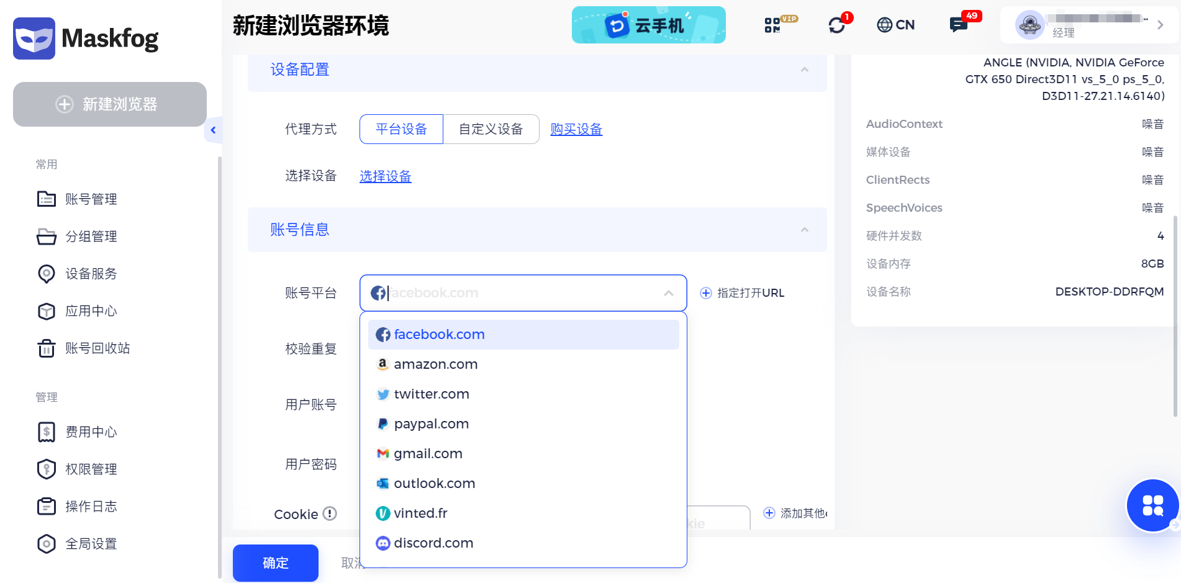Viewport: 1181px width, 583px height.
Task: Click the 权限管理 shield icon
Action: coord(47,469)
